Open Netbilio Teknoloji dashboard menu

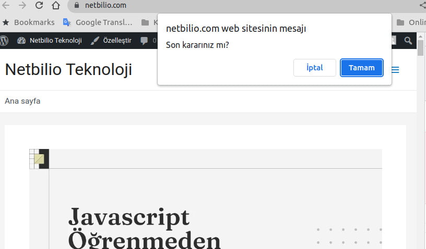pos(50,41)
